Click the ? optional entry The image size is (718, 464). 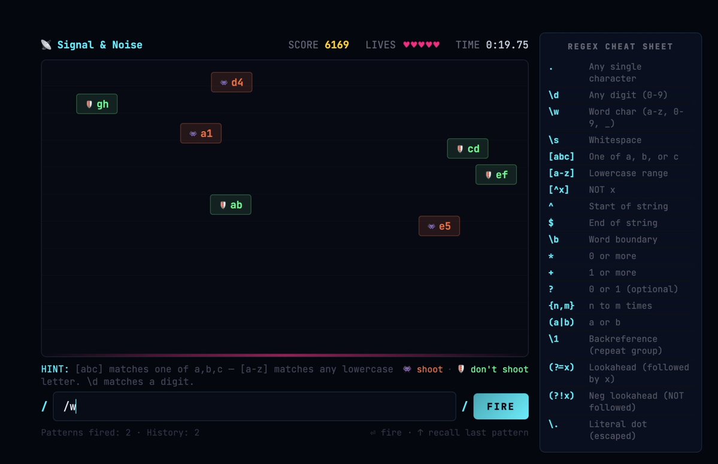[620, 289]
